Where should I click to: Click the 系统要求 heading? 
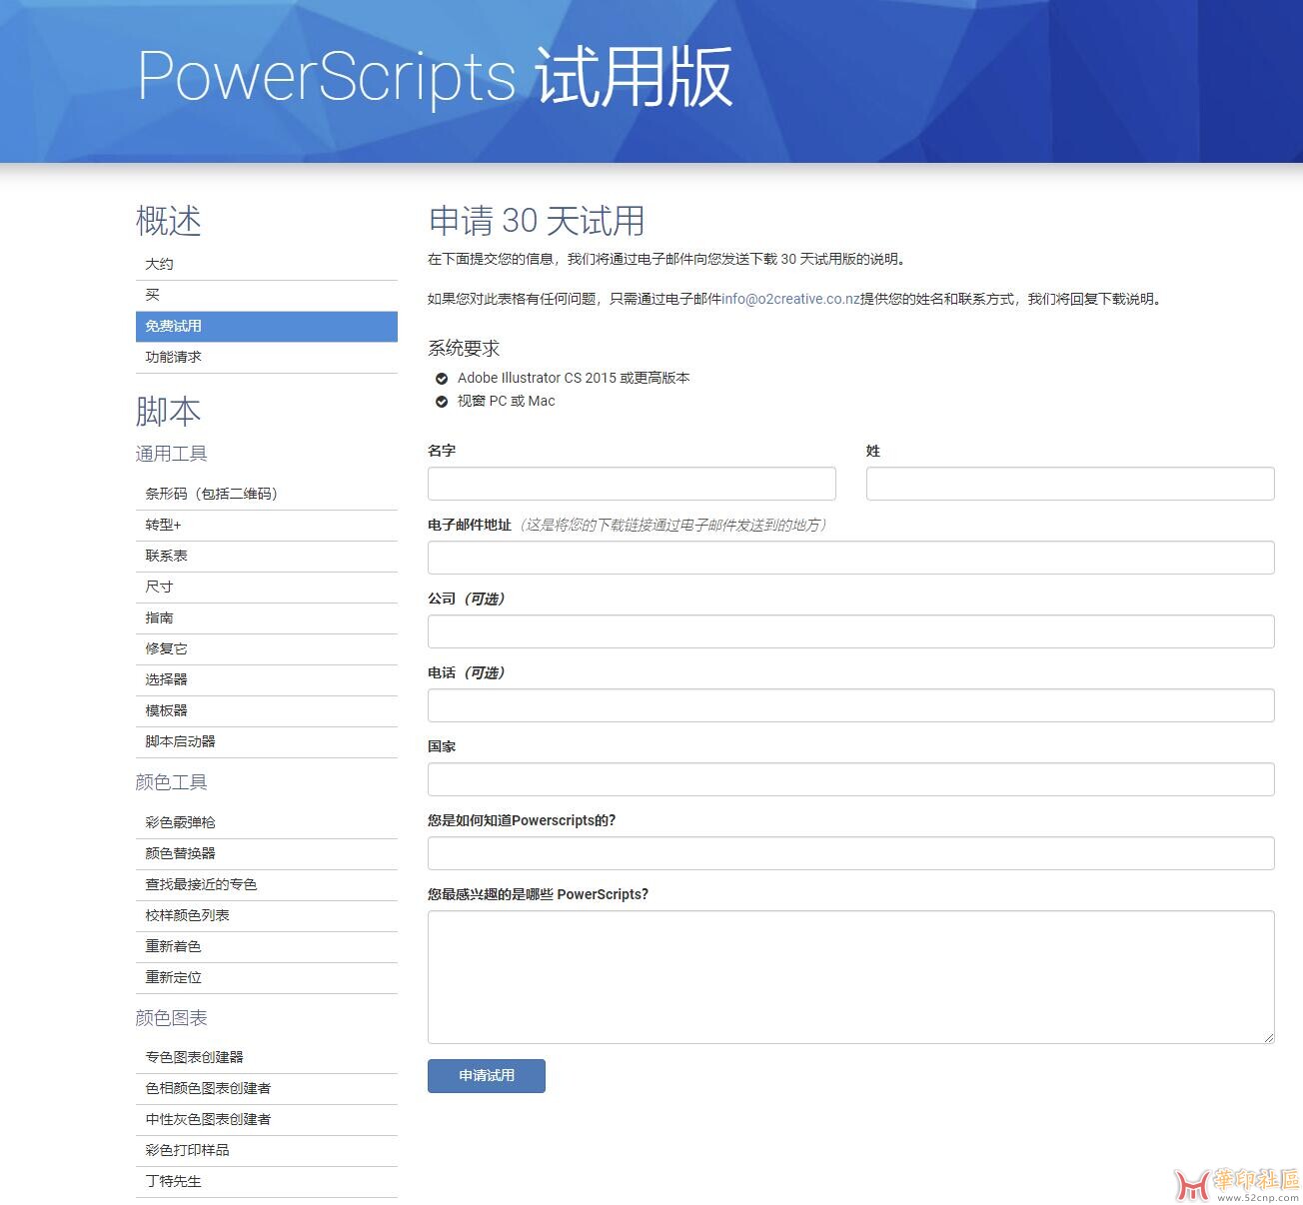pos(464,349)
